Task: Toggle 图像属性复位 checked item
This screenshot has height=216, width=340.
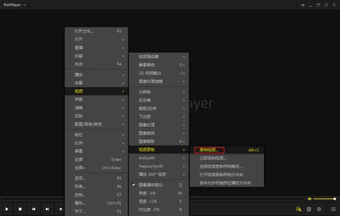Action: pos(159,185)
